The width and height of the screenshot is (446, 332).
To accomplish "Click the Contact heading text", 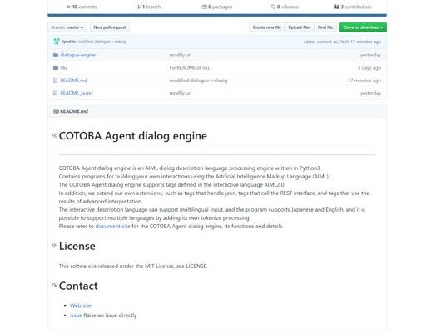I will click(x=78, y=286).
